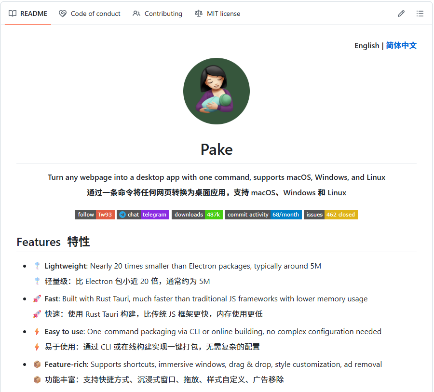Click the pencil edit icon
The image size is (434, 392).
401,14
